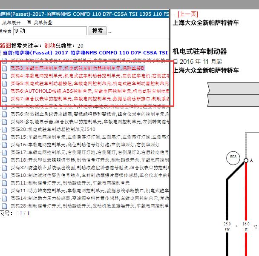Click the document icon beside 页码16 高位制动信号灯灯泡 row
The image size is (259, 256).
click(x=4, y=145)
